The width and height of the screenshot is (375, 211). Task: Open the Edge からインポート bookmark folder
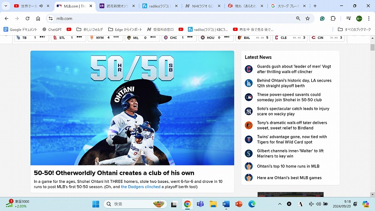coord(125,30)
